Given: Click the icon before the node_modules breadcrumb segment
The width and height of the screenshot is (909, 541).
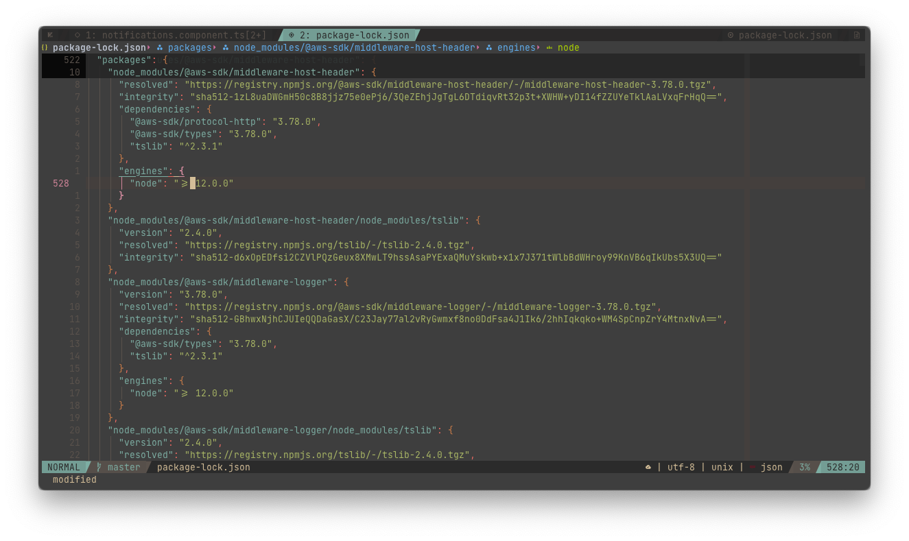Looking at the screenshot, I should (226, 47).
